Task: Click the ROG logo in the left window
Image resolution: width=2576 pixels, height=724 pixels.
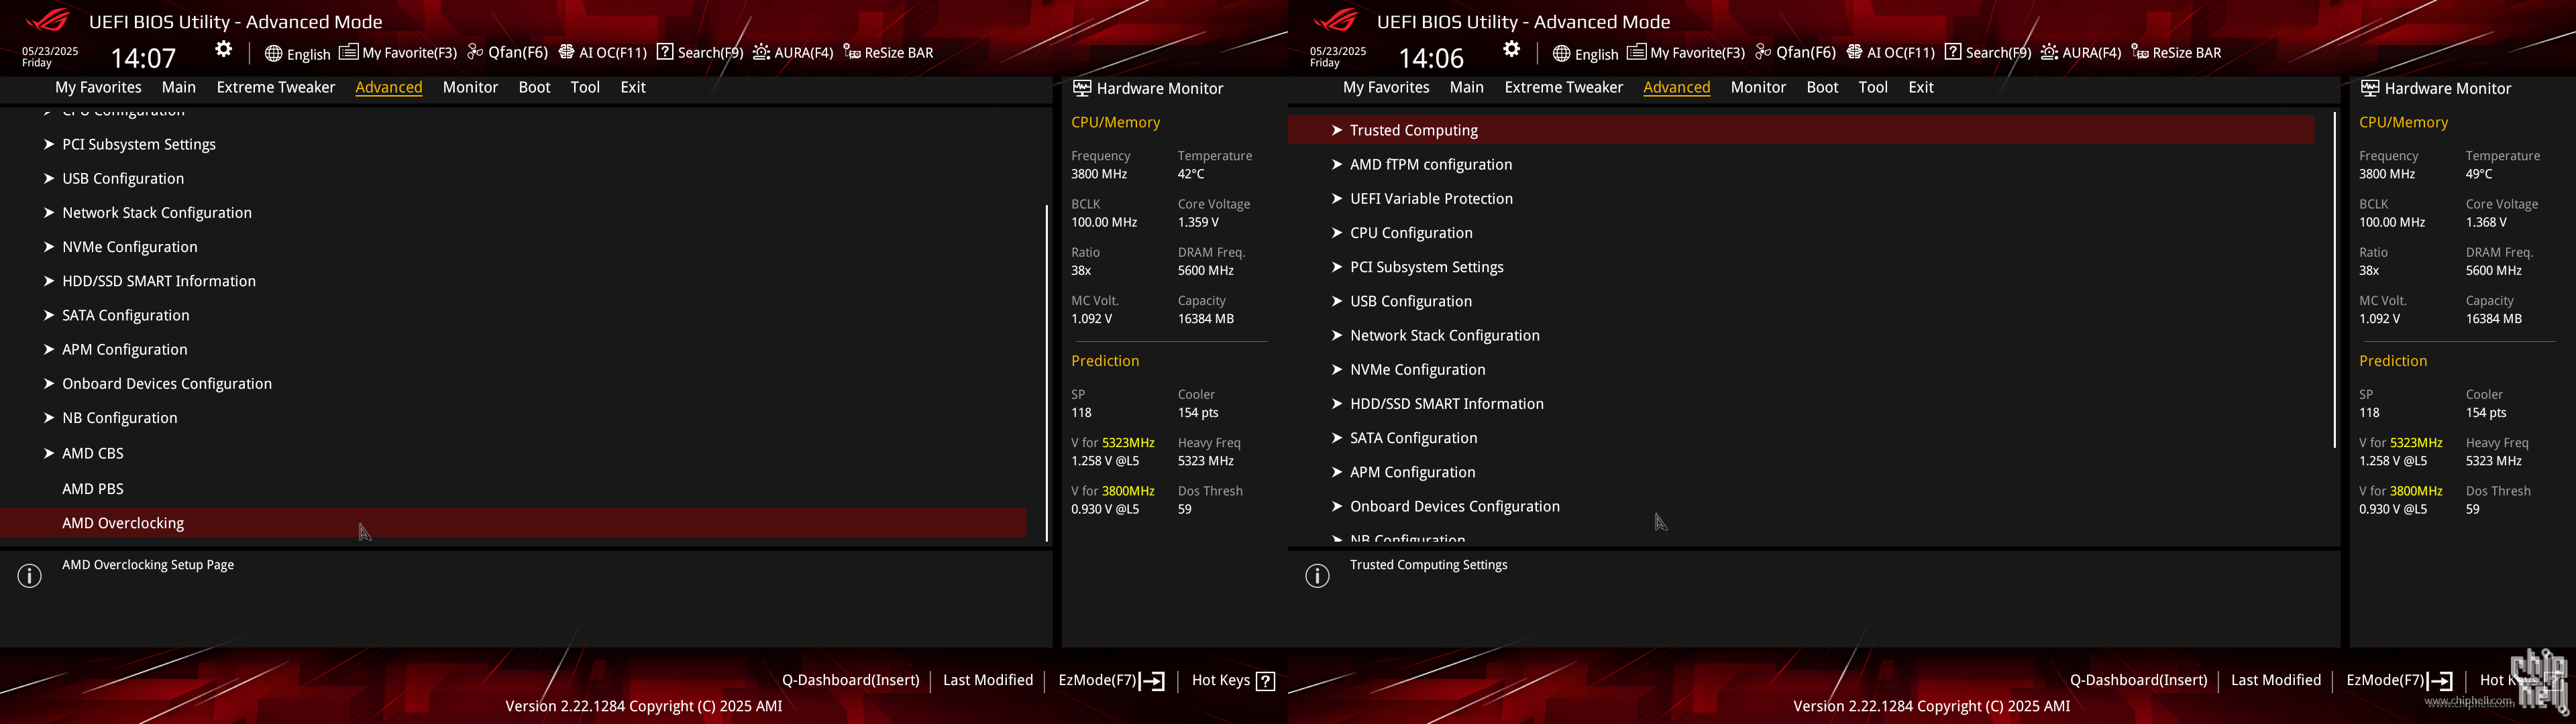Action: 47,20
